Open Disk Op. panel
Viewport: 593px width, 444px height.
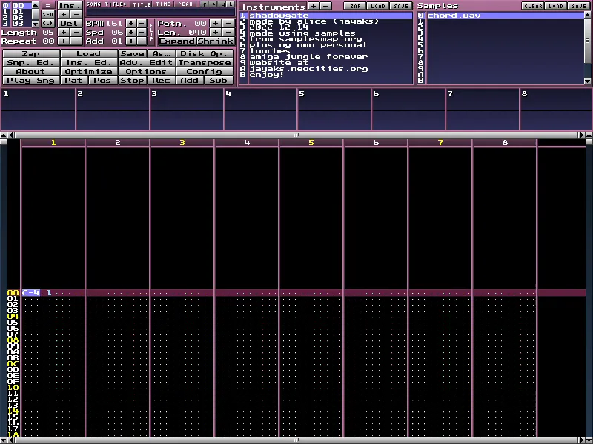(x=205, y=53)
